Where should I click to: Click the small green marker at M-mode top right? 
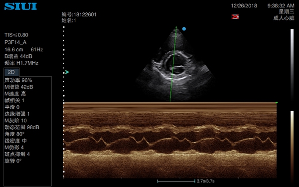(x=277, y=103)
